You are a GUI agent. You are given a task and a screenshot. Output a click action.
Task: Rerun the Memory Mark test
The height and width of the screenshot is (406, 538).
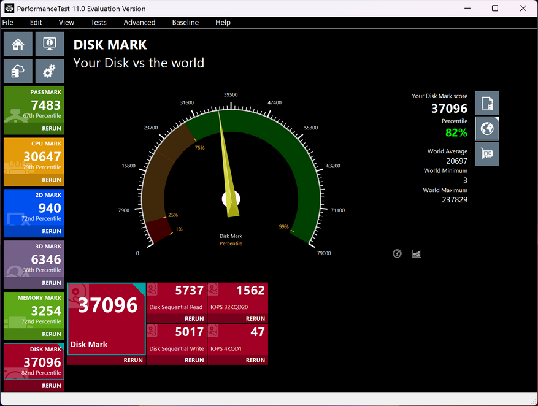pyautogui.click(x=52, y=334)
